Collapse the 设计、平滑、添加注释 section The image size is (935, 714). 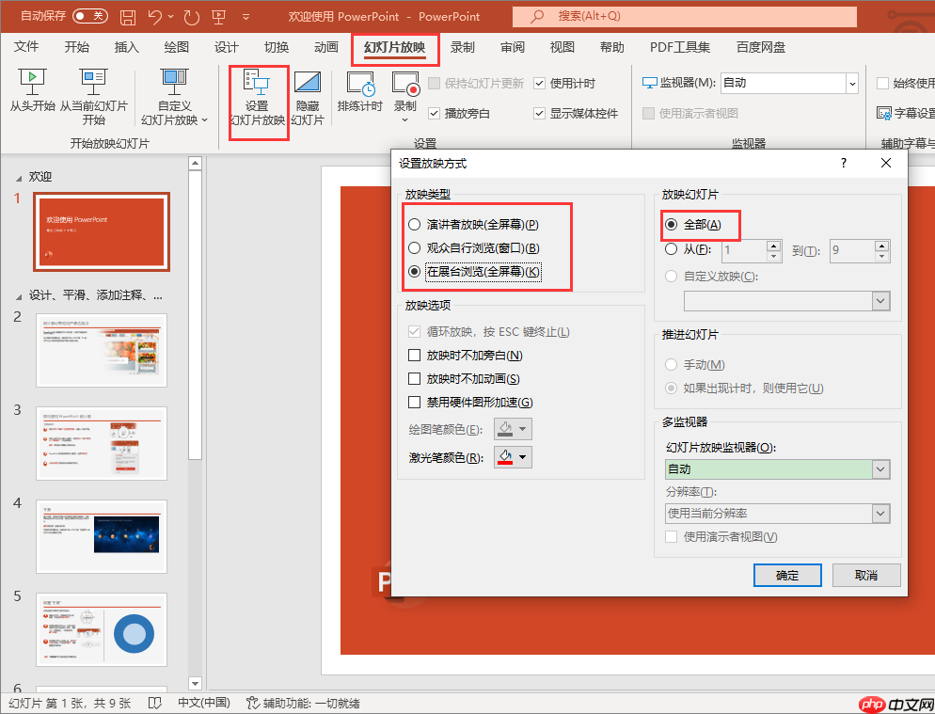click(19, 296)
